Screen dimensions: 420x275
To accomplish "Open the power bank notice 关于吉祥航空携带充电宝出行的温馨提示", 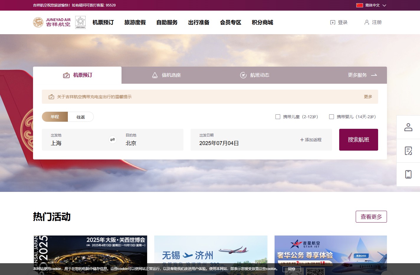I will [x=94, y=97].
